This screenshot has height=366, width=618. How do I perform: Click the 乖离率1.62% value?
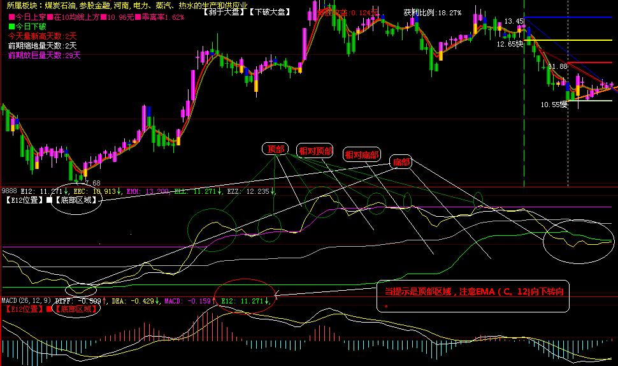pyautogui.click(x=160, y=17)
